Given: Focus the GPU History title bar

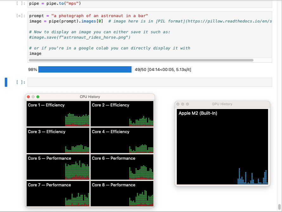Looking at the screenshot, I should [x=222, y=104].
